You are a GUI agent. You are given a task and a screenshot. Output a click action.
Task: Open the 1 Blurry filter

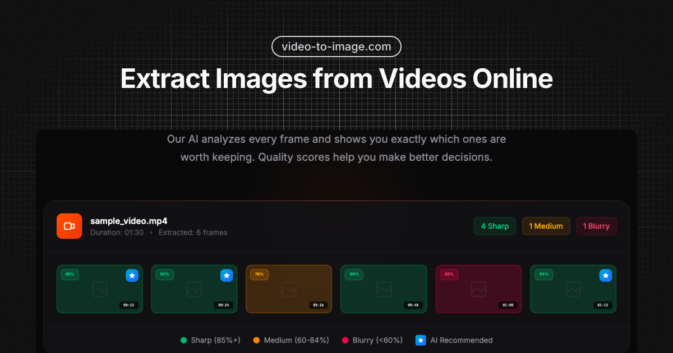tap(596, 226)
